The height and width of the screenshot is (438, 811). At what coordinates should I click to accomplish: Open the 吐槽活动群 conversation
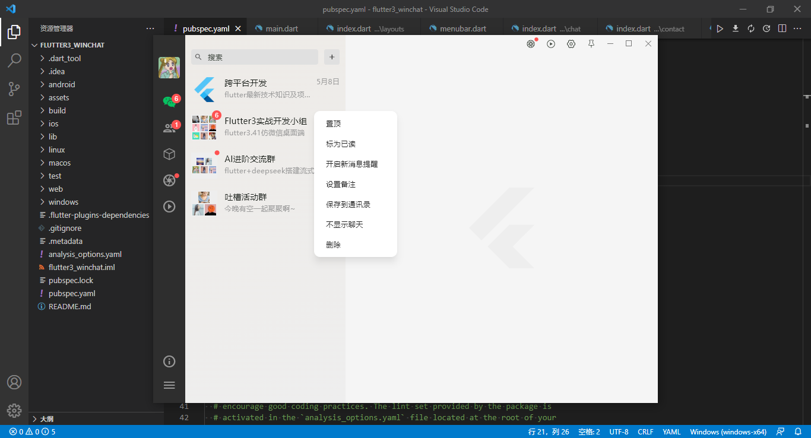click(265, 203)
